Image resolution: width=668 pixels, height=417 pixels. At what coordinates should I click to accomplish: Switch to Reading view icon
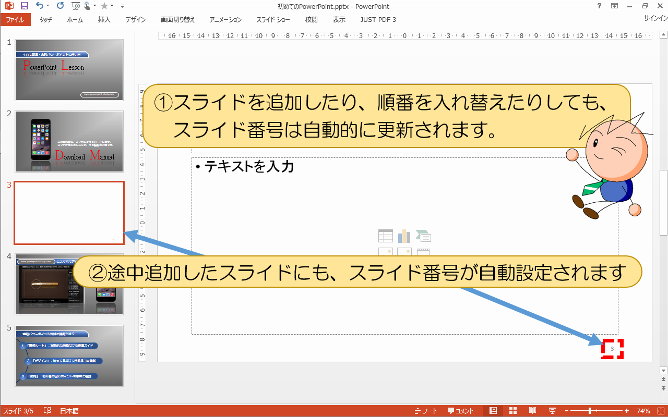pyautogui.click(x=532, y=411)
